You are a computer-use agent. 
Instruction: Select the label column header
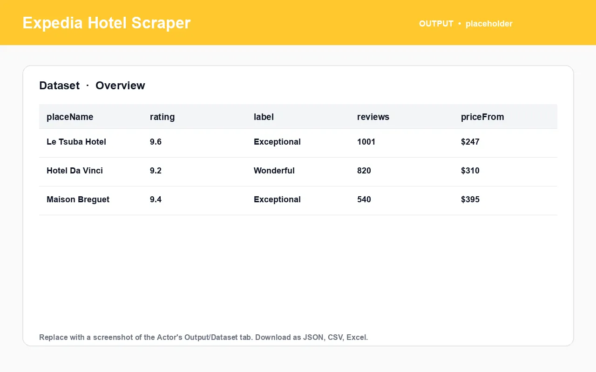coord(264,117)
